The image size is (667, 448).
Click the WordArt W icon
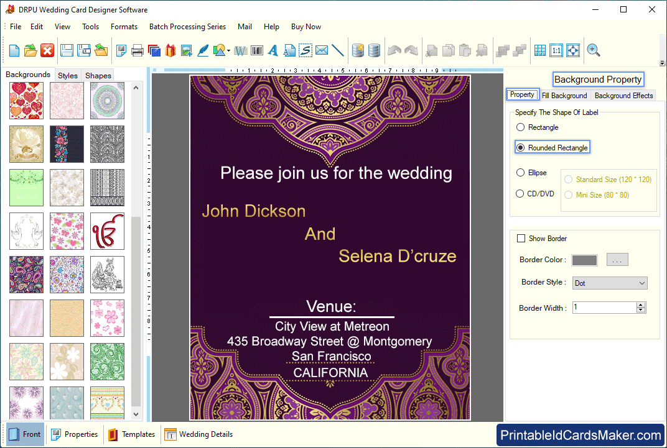241,50
